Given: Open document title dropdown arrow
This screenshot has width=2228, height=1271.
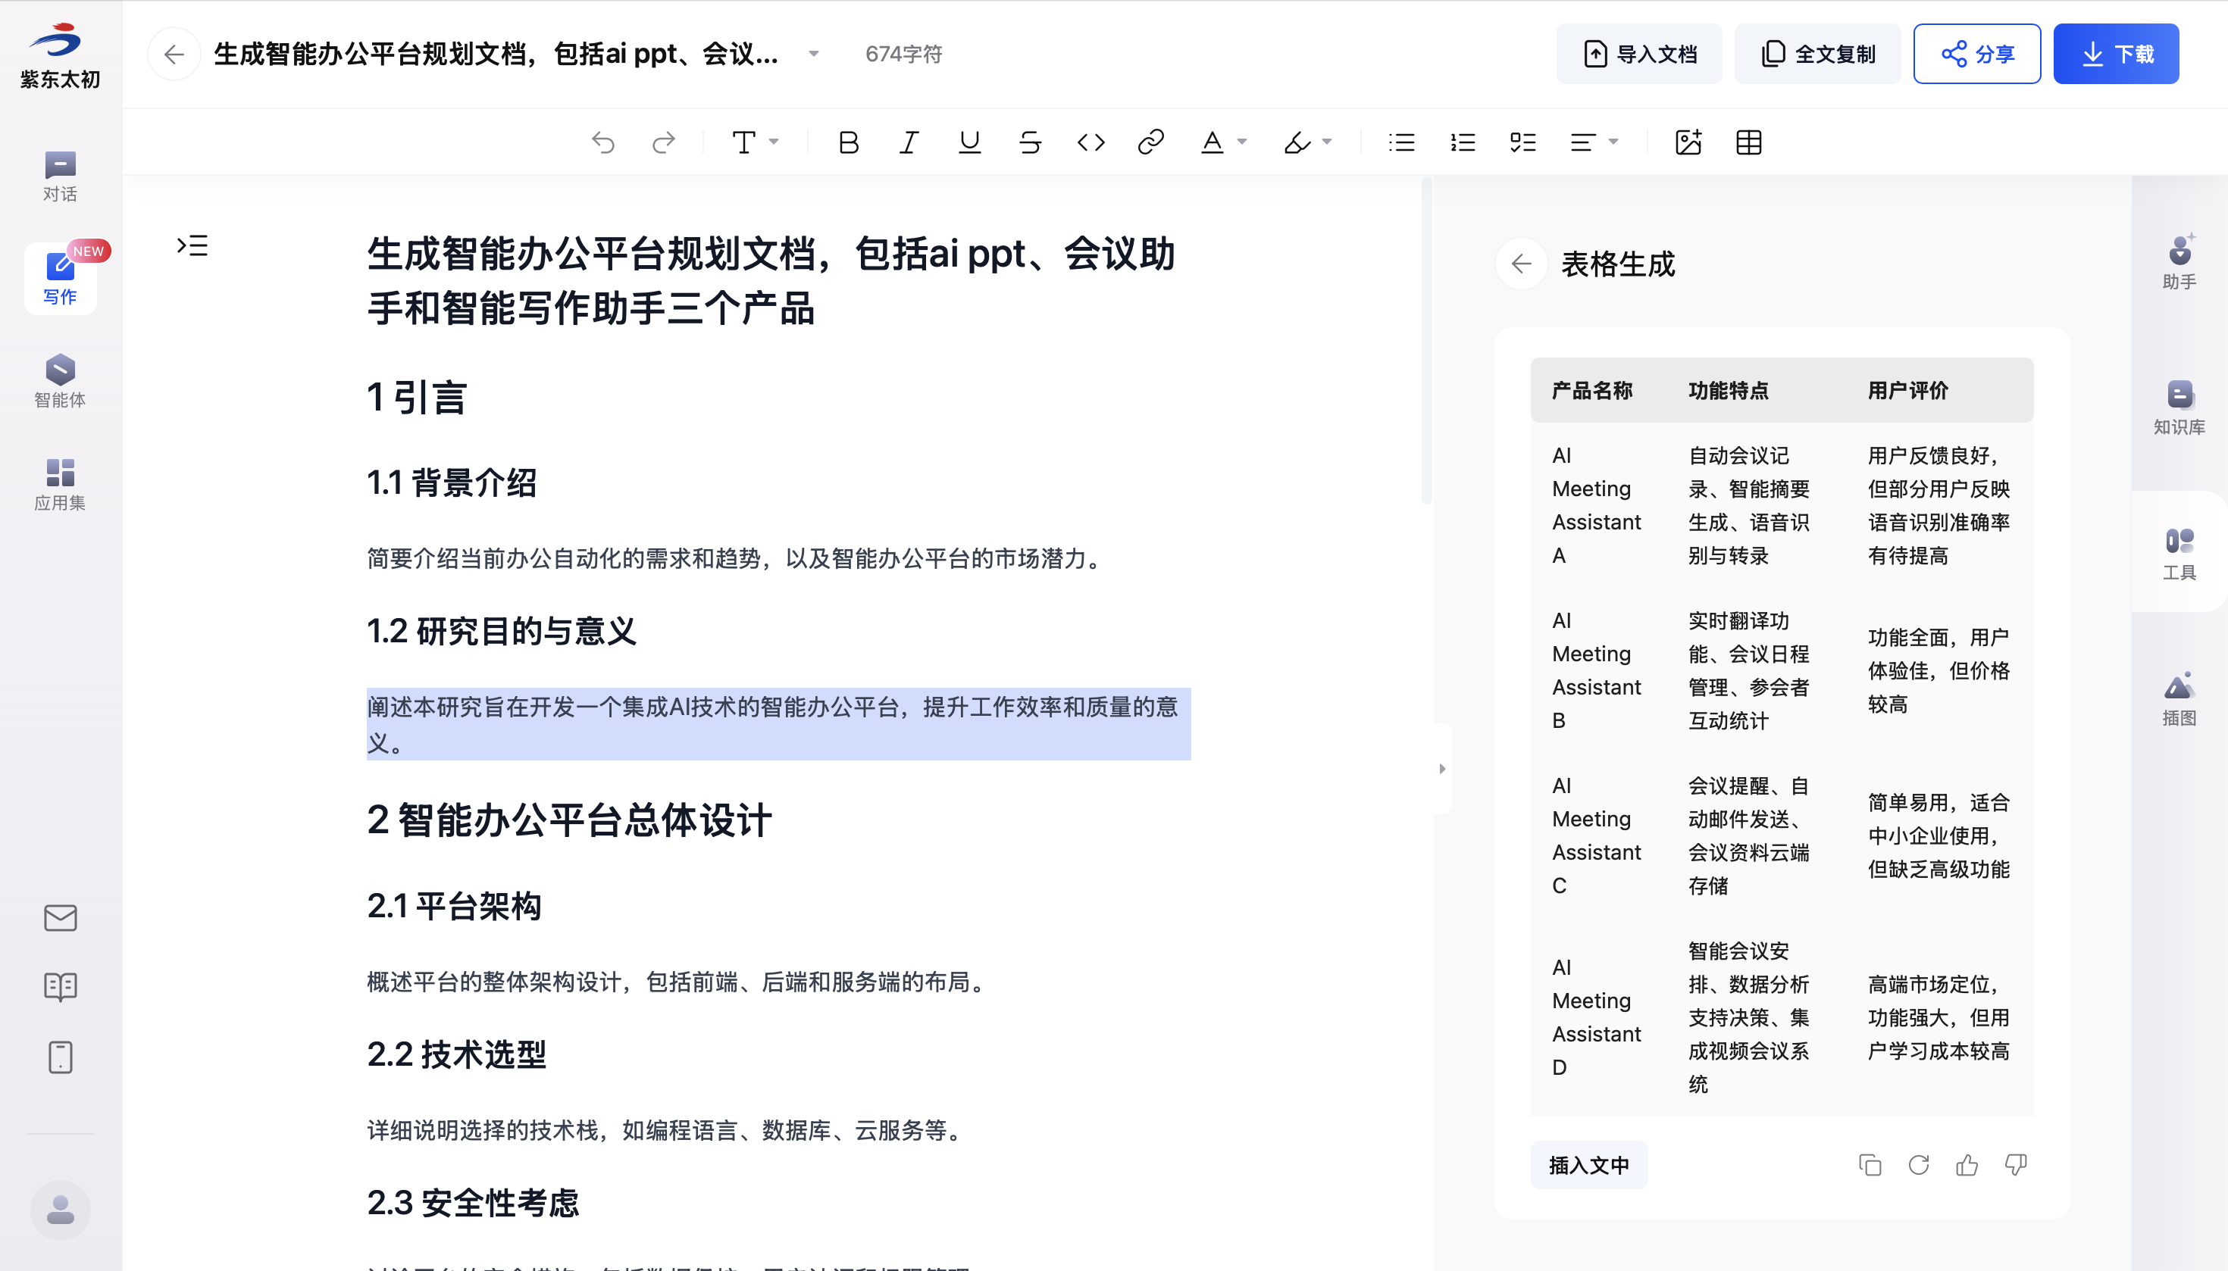Looking at the screenshot, I should 813,54.
